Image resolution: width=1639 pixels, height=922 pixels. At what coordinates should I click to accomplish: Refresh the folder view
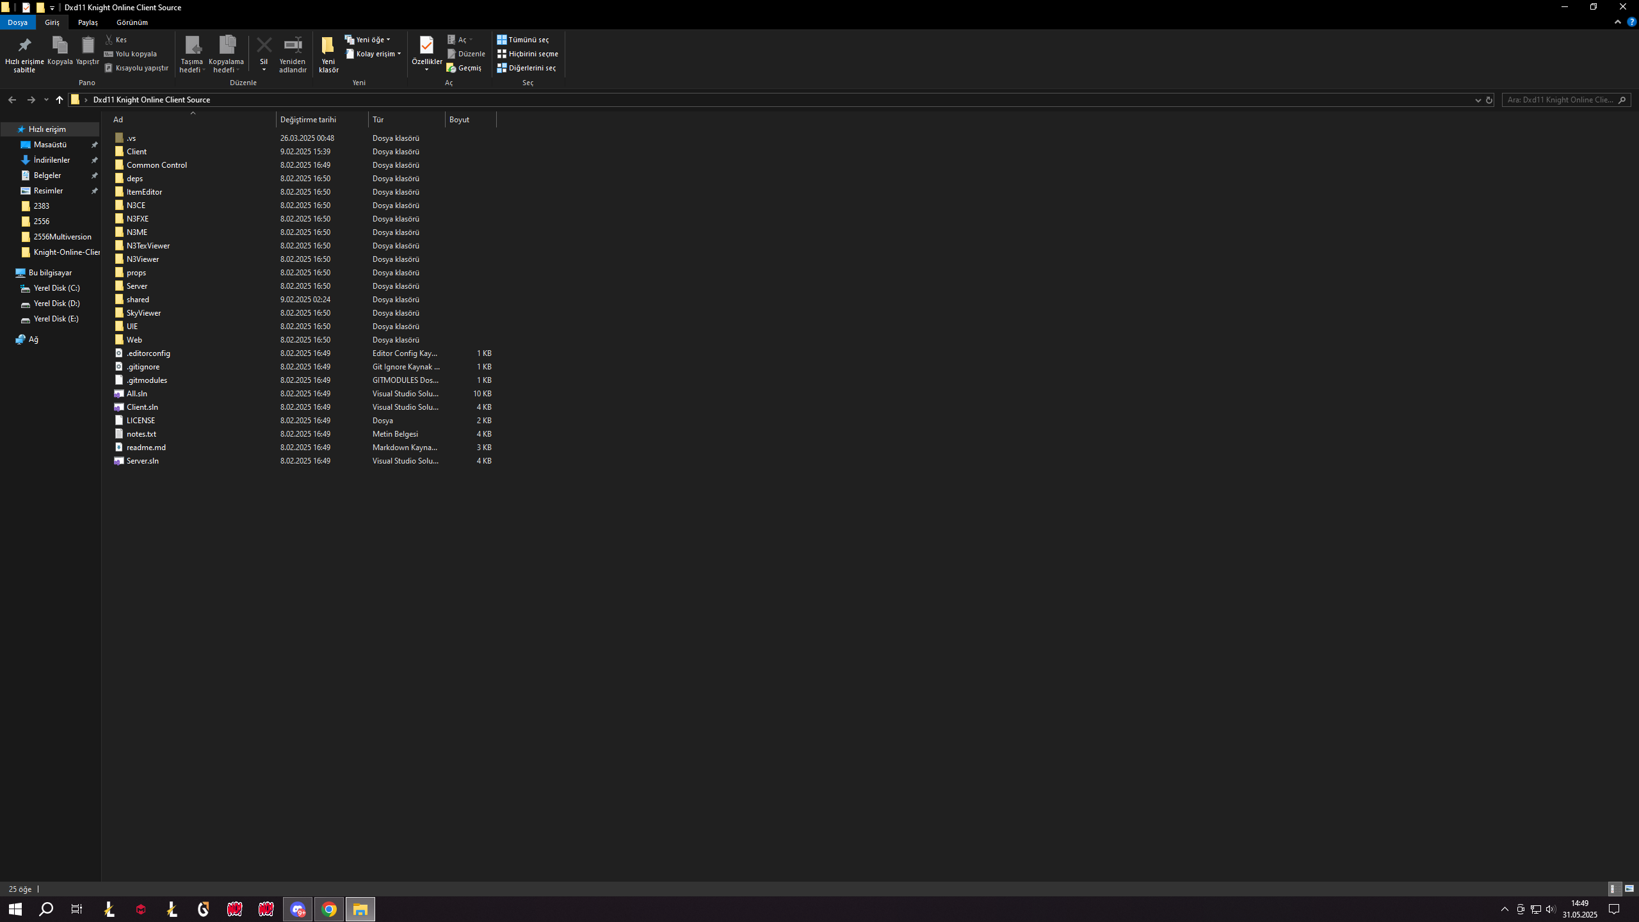tap(1489, 100)
